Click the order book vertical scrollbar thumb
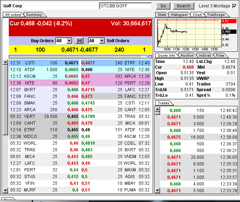This screenshot has height=202, width=240. tap(5, 100)
